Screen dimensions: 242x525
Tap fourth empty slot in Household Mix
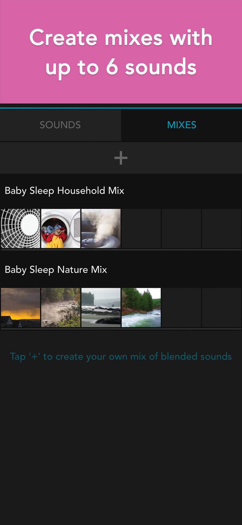[141, 228]
